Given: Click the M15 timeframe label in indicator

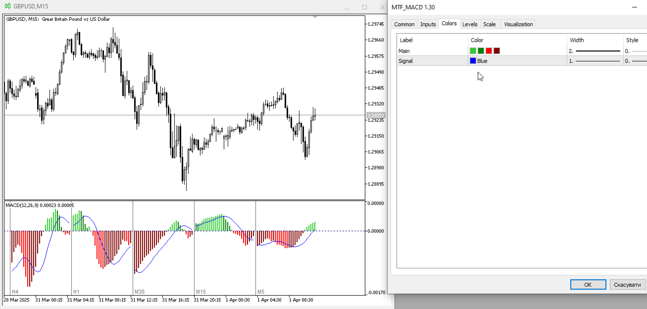Looking at the screenshot, I should (x=200, y=292).
